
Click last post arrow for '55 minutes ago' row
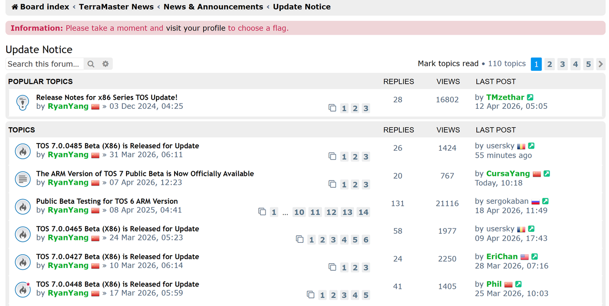[531, 146]
